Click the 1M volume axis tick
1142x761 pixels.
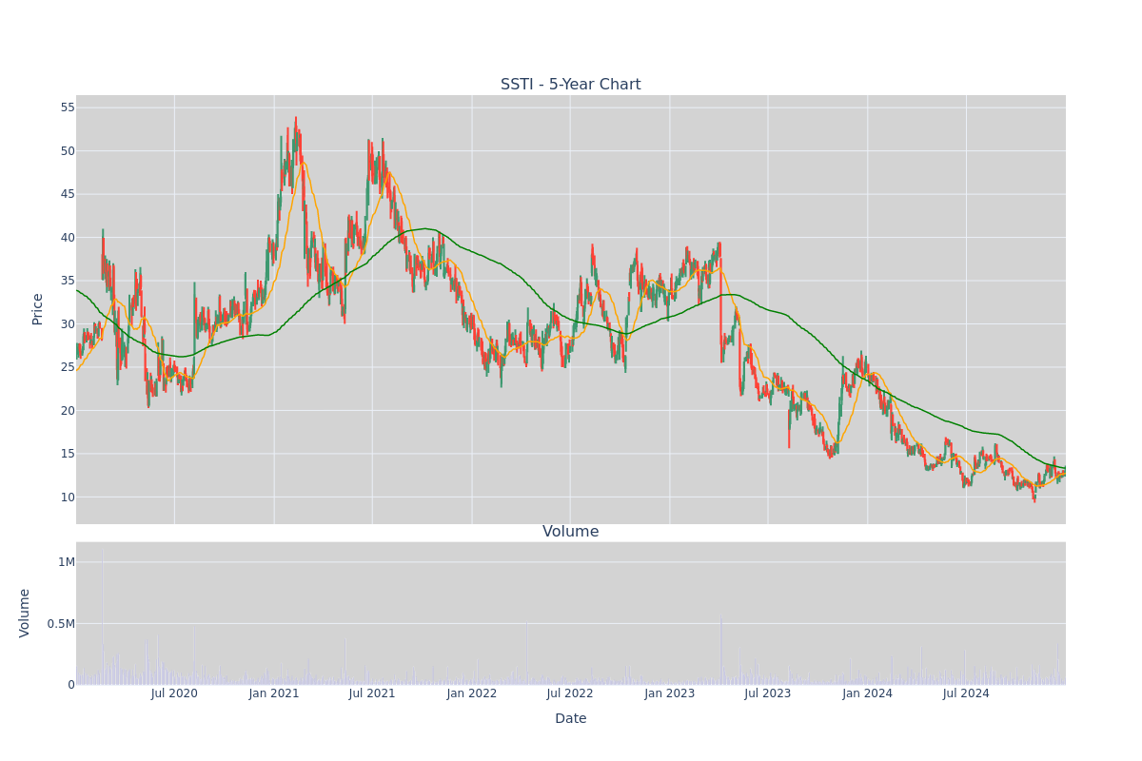tap(67, 562)
